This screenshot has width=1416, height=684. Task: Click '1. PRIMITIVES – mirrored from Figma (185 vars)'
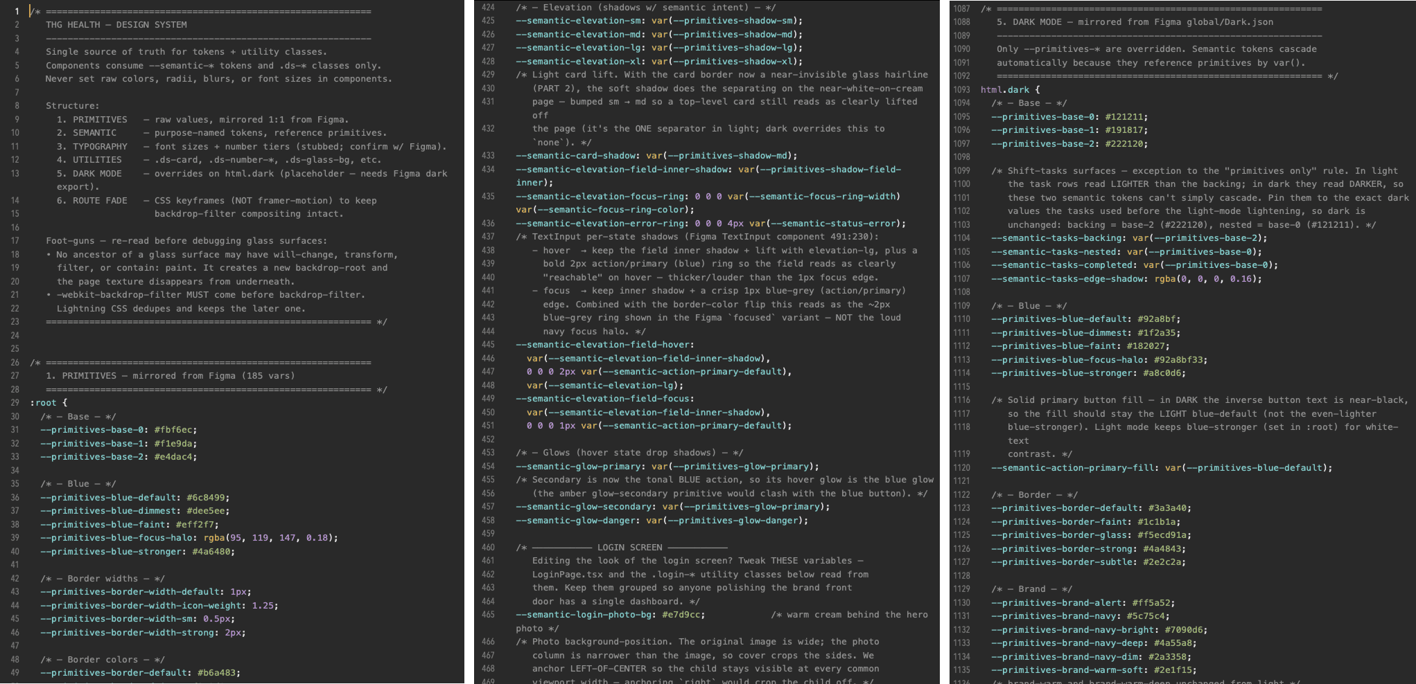click(171, 376)
